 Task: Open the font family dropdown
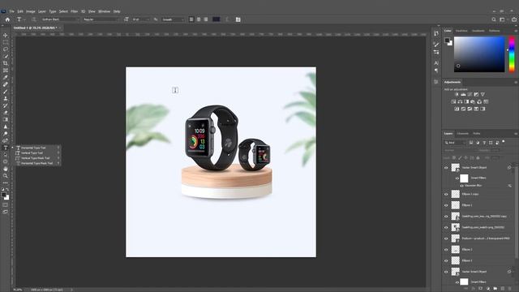[61, 19]
